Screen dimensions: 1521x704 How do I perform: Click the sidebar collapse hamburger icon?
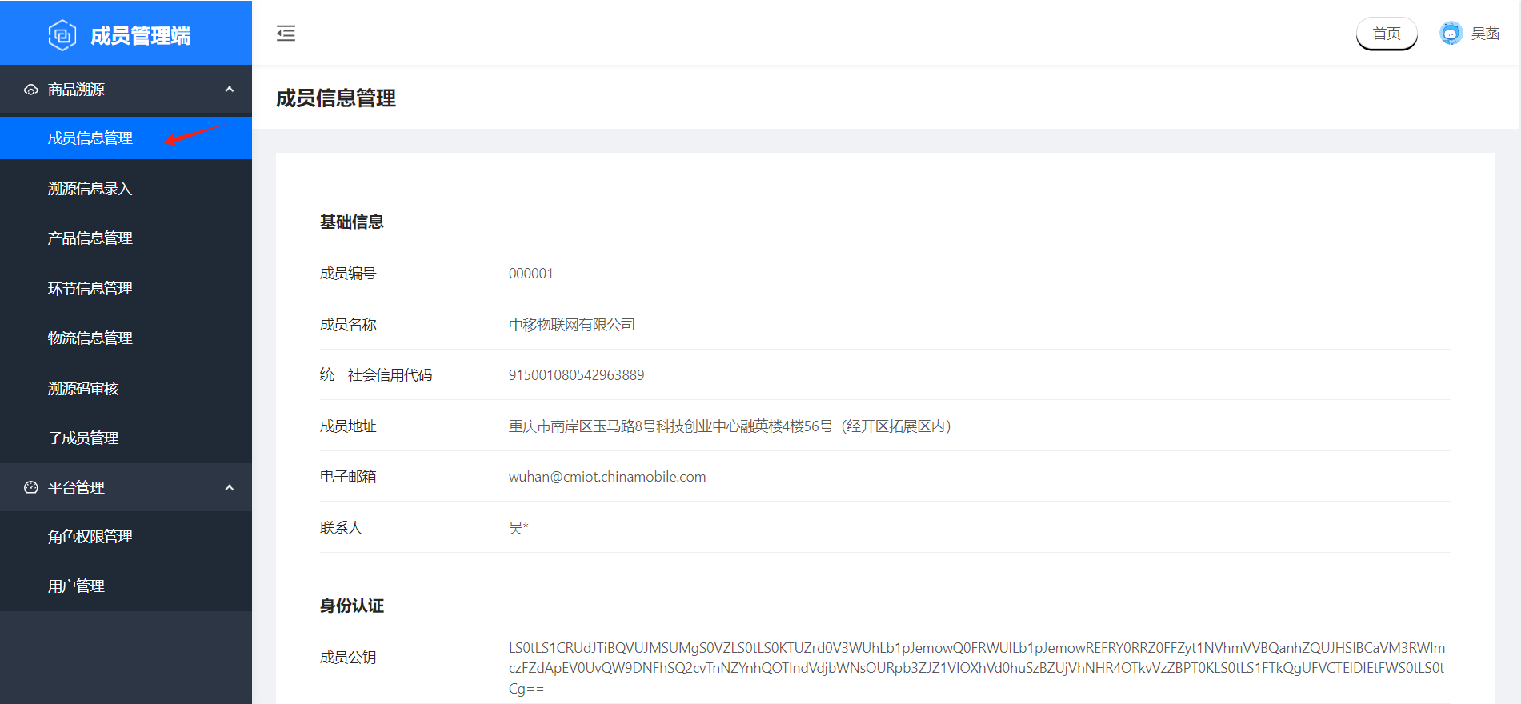coord(286,34)
